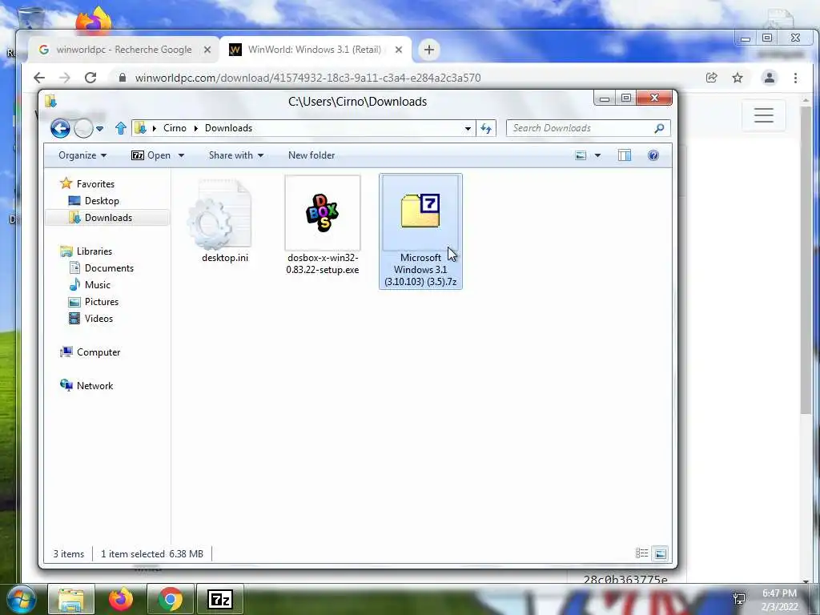
Task: Click the Downloads breadcrumb in address bar
Action: click(x=228, y=128)
